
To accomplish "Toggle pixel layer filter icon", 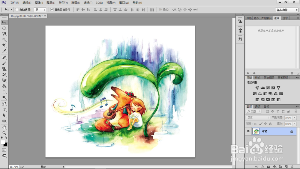I will click(267, 112).
